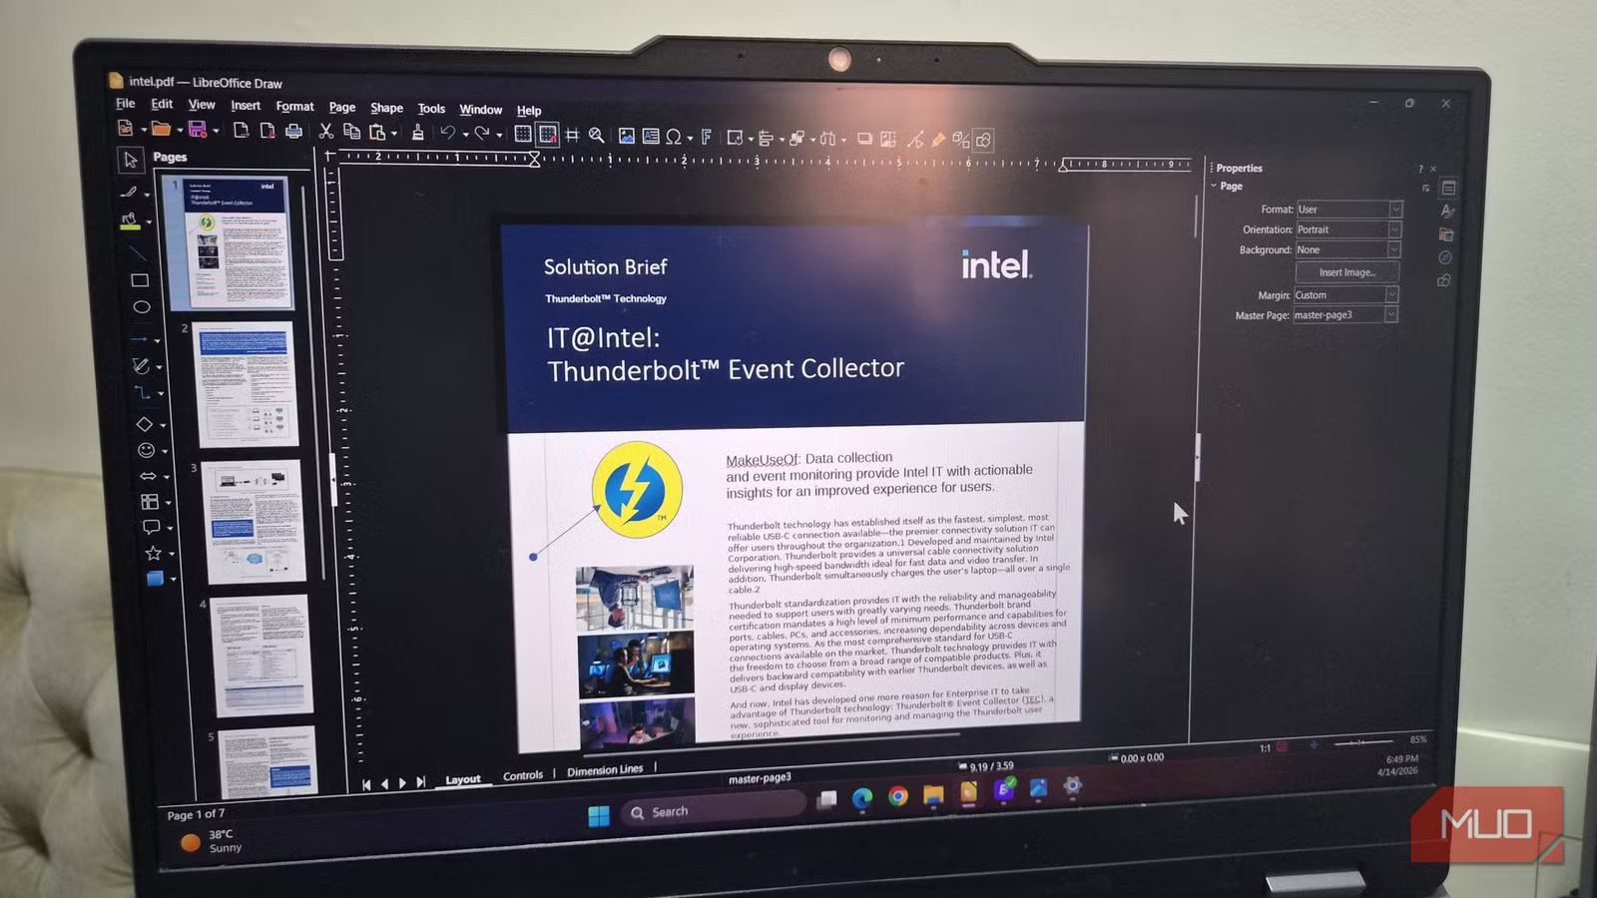This screenshot has height=898, width=1597.
Task: Click the Zoom & Pan magnifier icon
Action: 596,135
